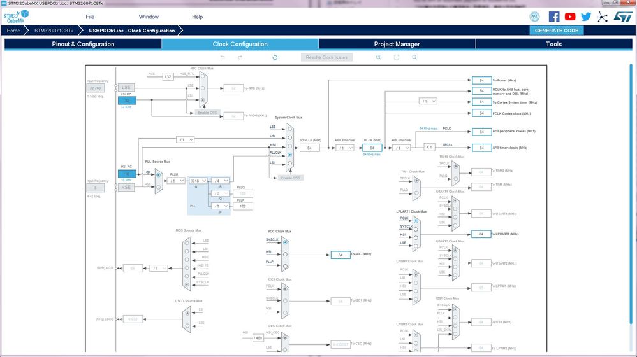This screenshot has width=637, height=357.
Task: Click the HSE oscillator block
Action: 126,187
